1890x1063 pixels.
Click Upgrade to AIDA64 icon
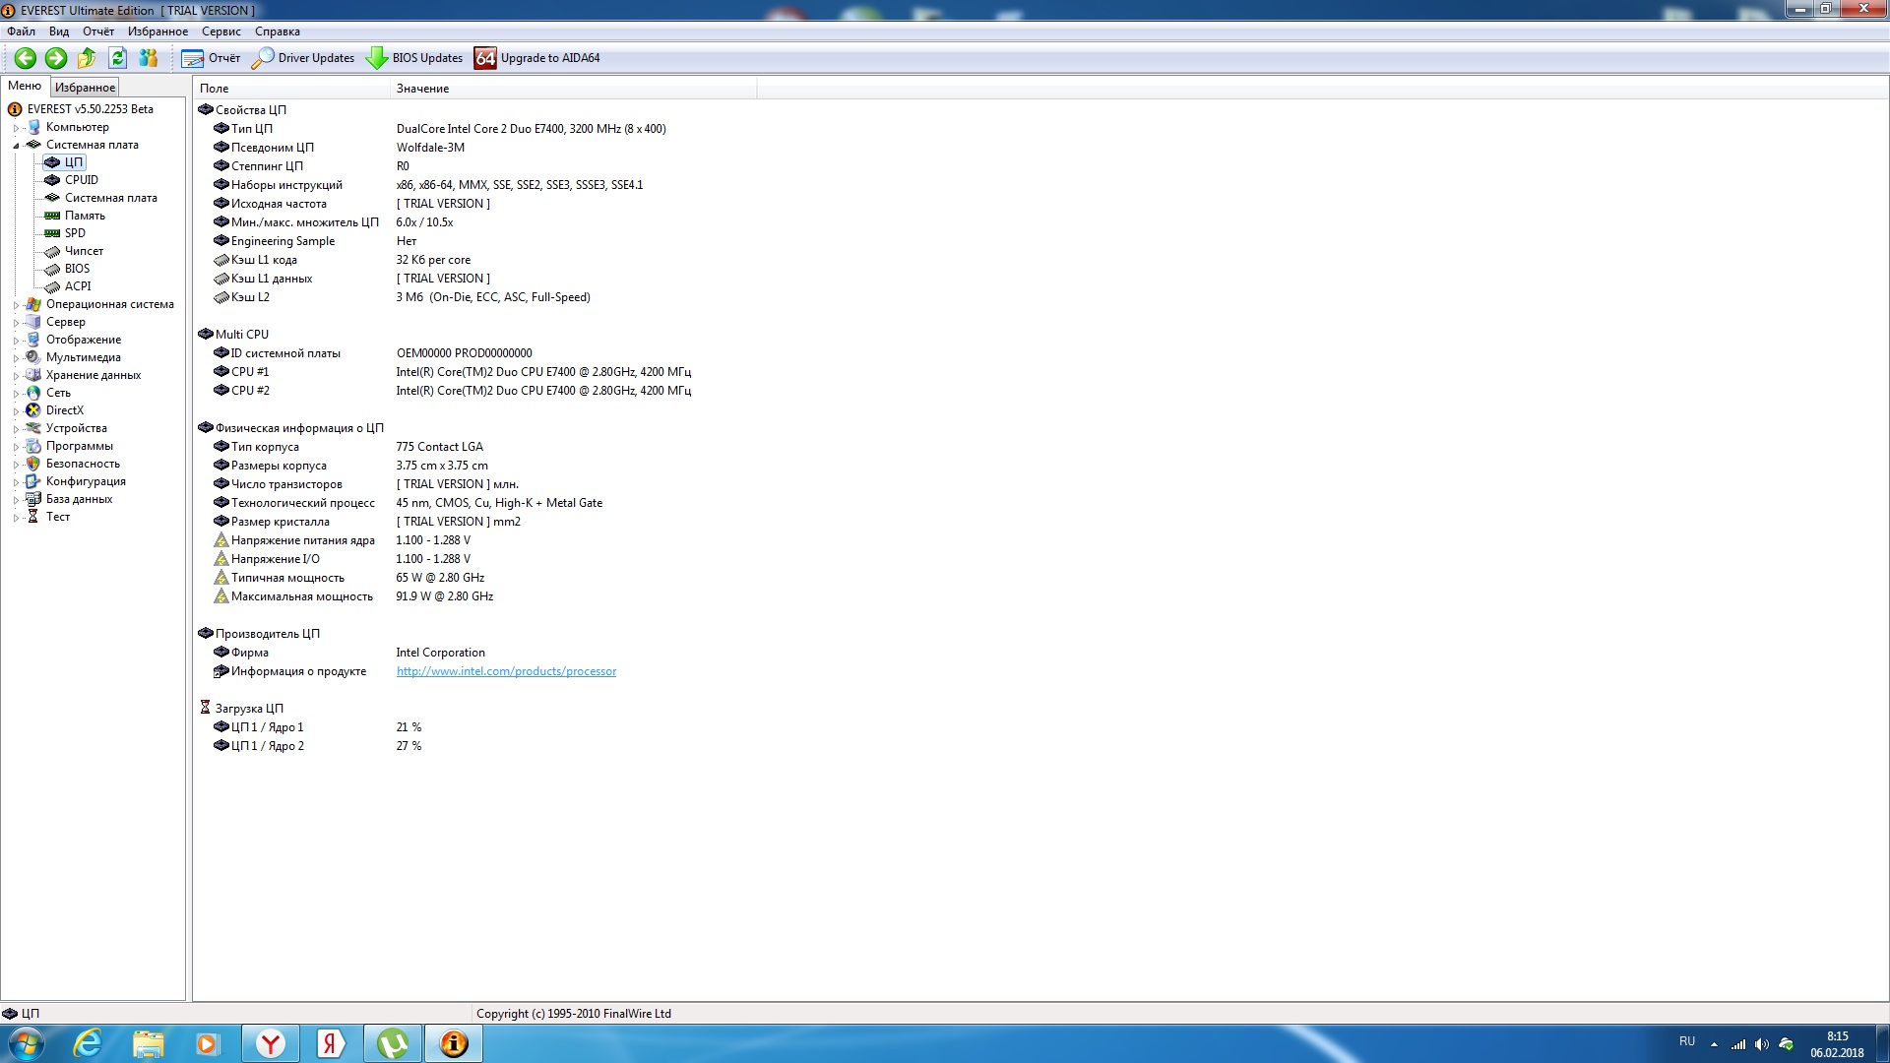pyautogui.click(x=485, y=58)
